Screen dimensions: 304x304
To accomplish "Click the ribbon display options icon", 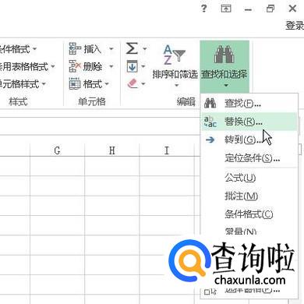I will 226,9.
